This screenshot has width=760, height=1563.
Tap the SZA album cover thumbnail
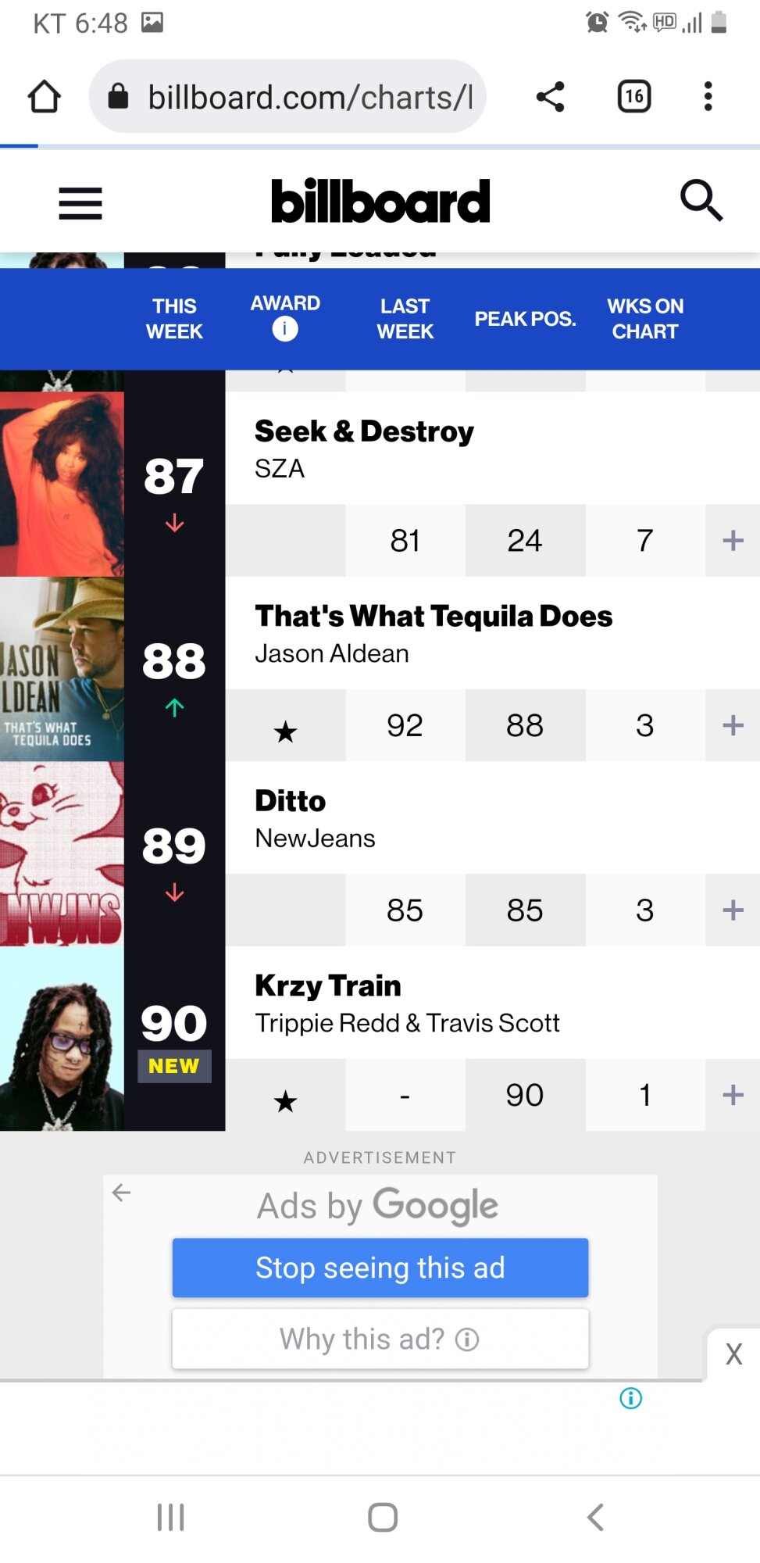pos(62,484)
